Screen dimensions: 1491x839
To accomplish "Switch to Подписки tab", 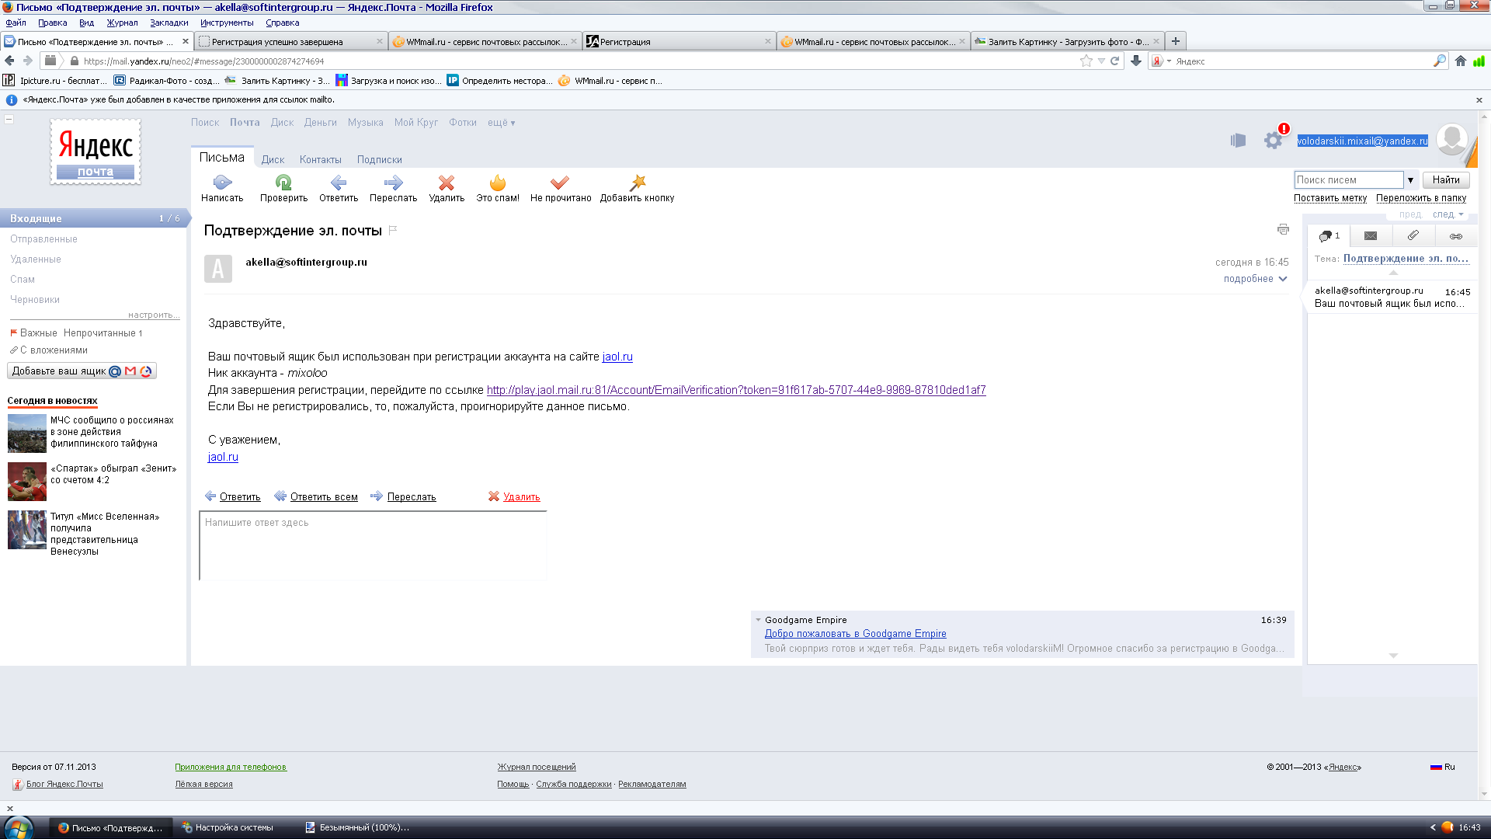I will 379,160.
